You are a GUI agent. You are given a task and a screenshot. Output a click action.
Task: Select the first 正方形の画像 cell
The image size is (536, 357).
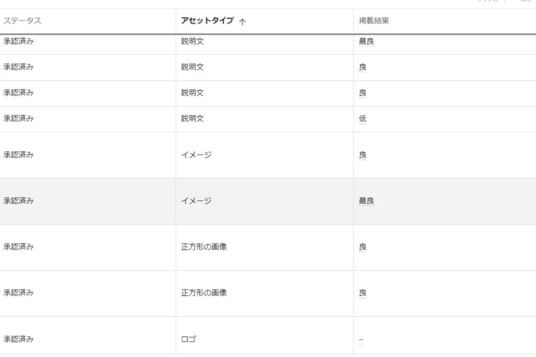[x=204, y=247]
